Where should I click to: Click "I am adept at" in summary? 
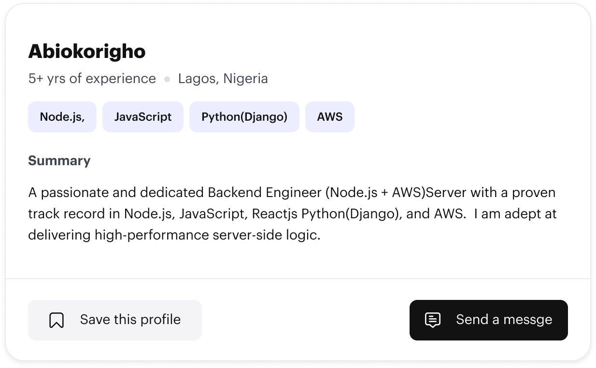coord(515,214)
